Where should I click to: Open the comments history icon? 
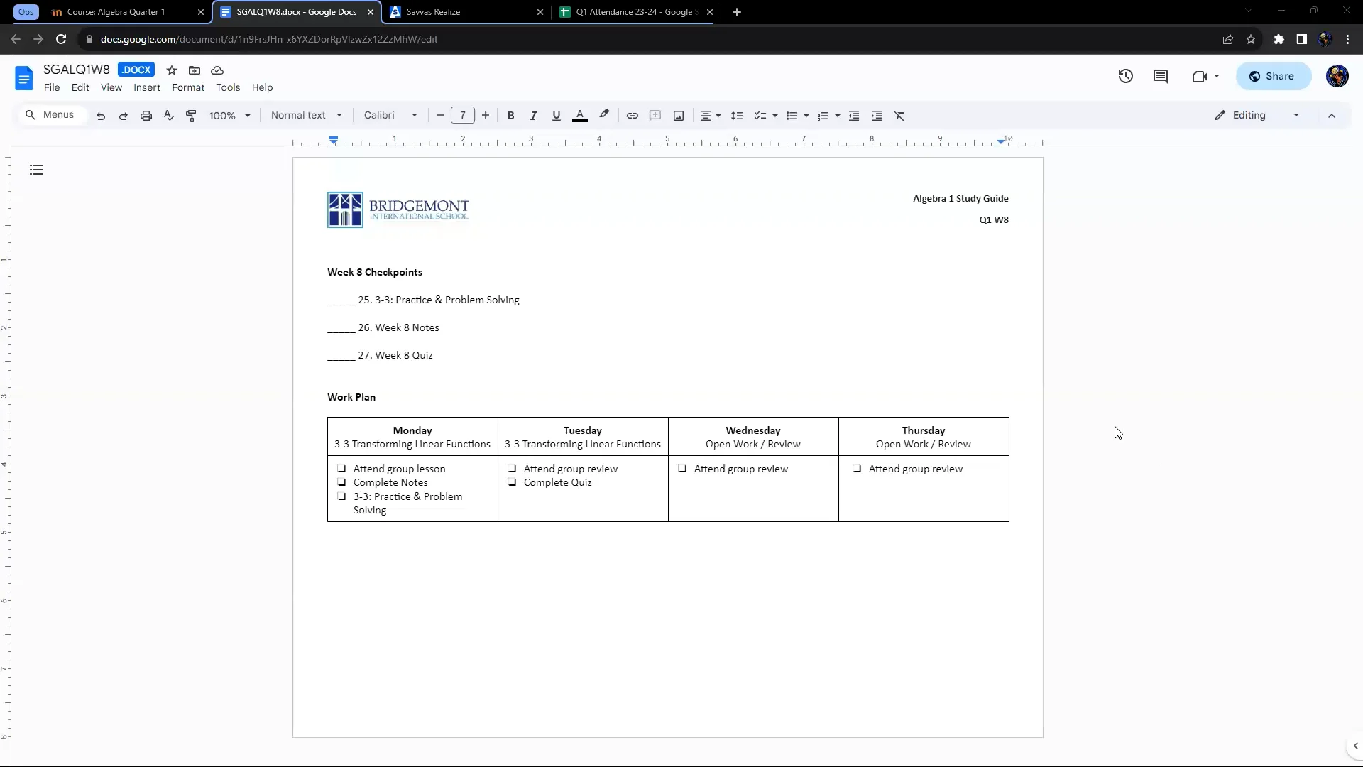1161,76
